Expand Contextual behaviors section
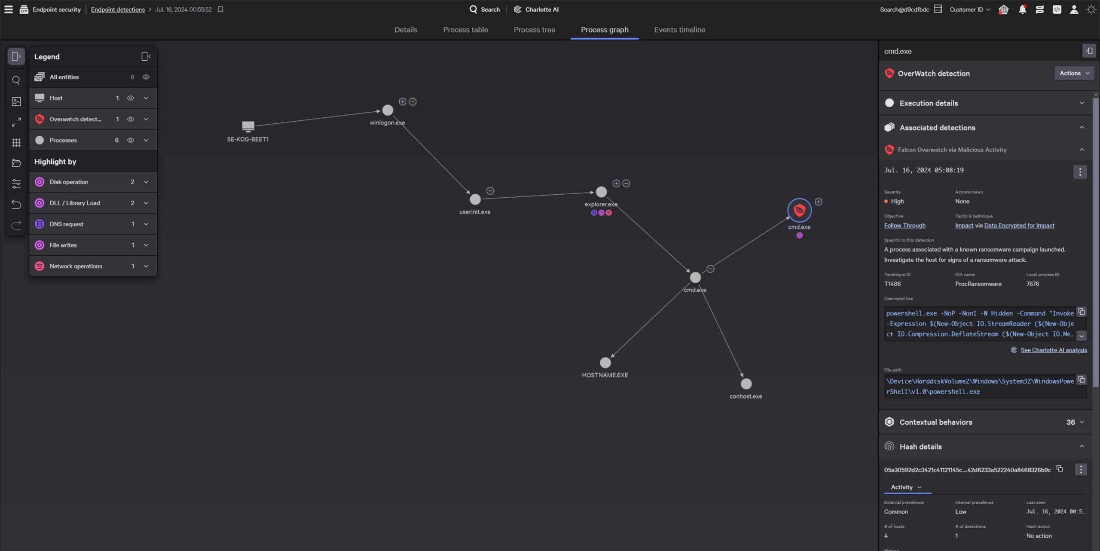This screenshot has width=1100, height=551. tap(985, 422)
